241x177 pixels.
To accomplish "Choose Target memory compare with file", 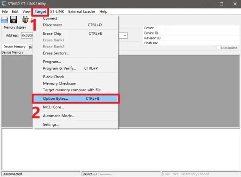I will click(x=76, y=90).
